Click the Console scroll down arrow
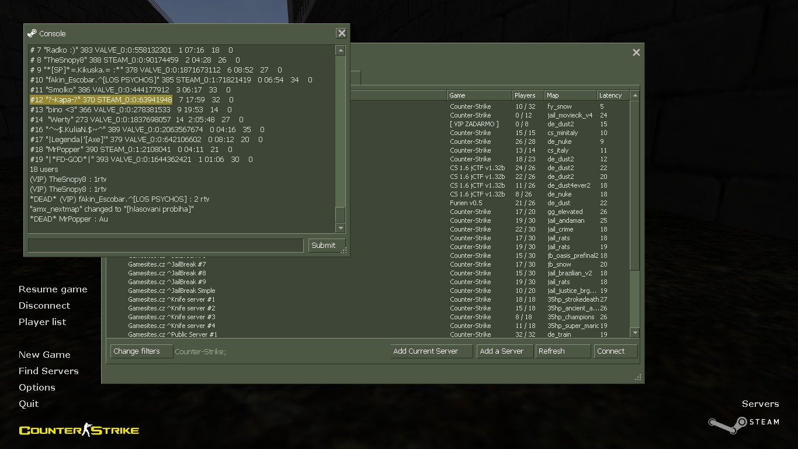This screenshot has height=449, width=798. click(x=341, y=228)
